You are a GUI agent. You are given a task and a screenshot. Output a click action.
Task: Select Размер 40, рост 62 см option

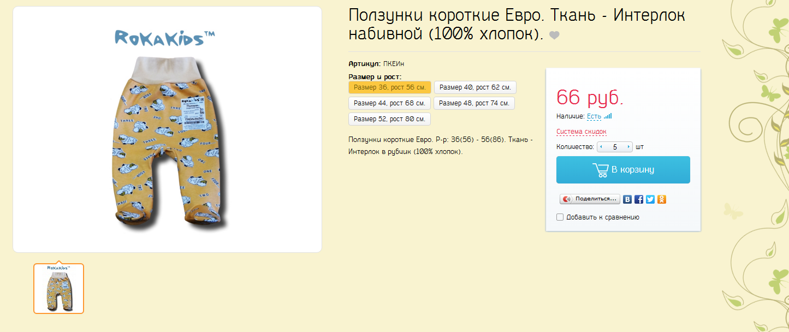point(475,87)
